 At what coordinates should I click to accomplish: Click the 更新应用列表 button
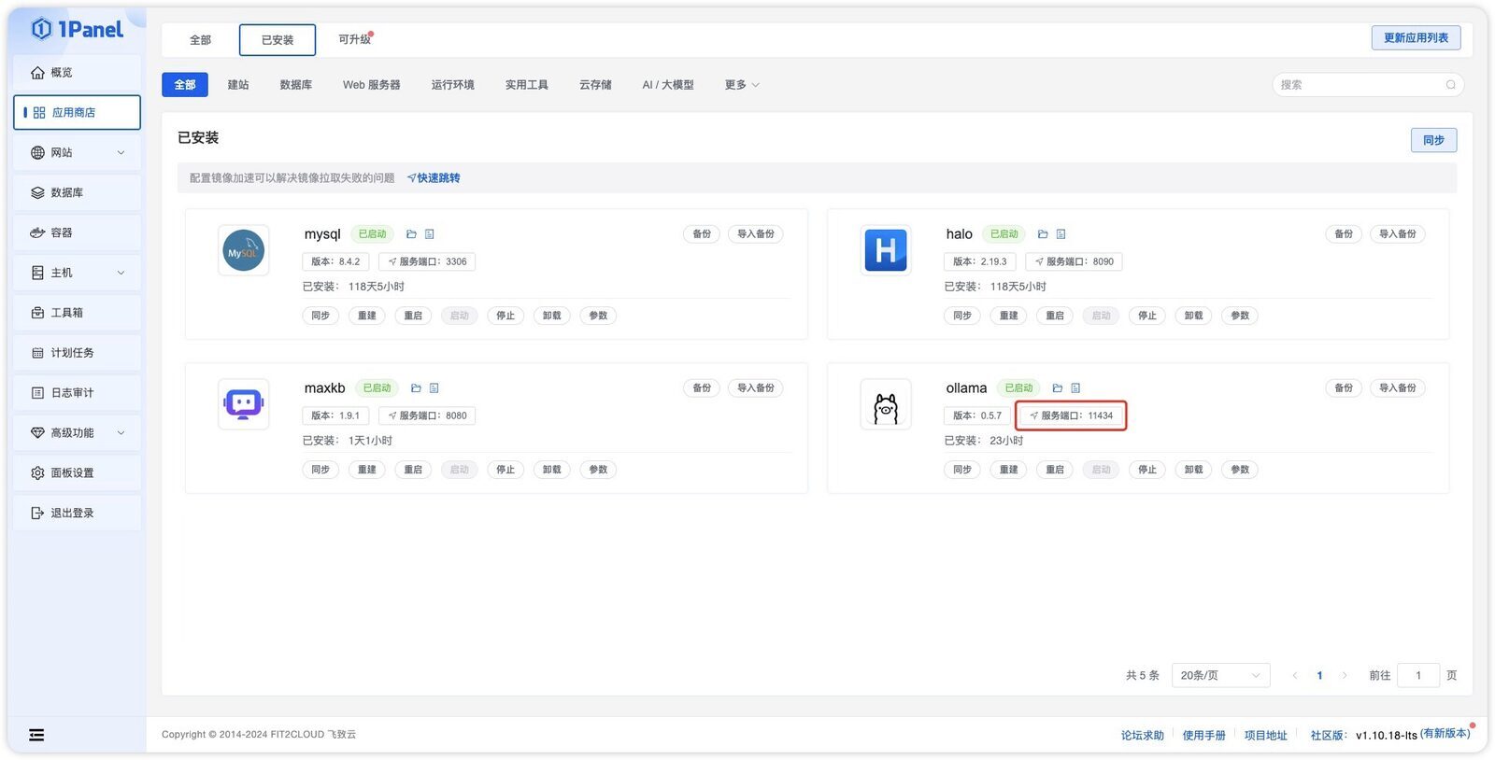click(1416, 38)
